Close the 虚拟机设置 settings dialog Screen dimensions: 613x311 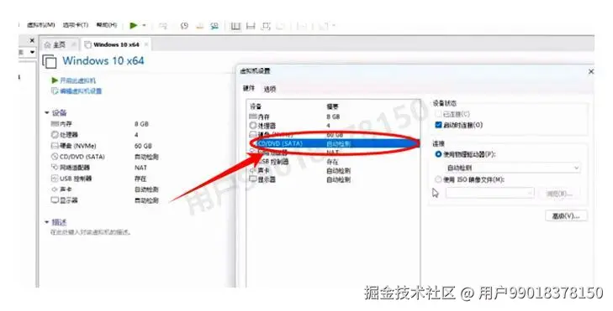coord(591,71)
